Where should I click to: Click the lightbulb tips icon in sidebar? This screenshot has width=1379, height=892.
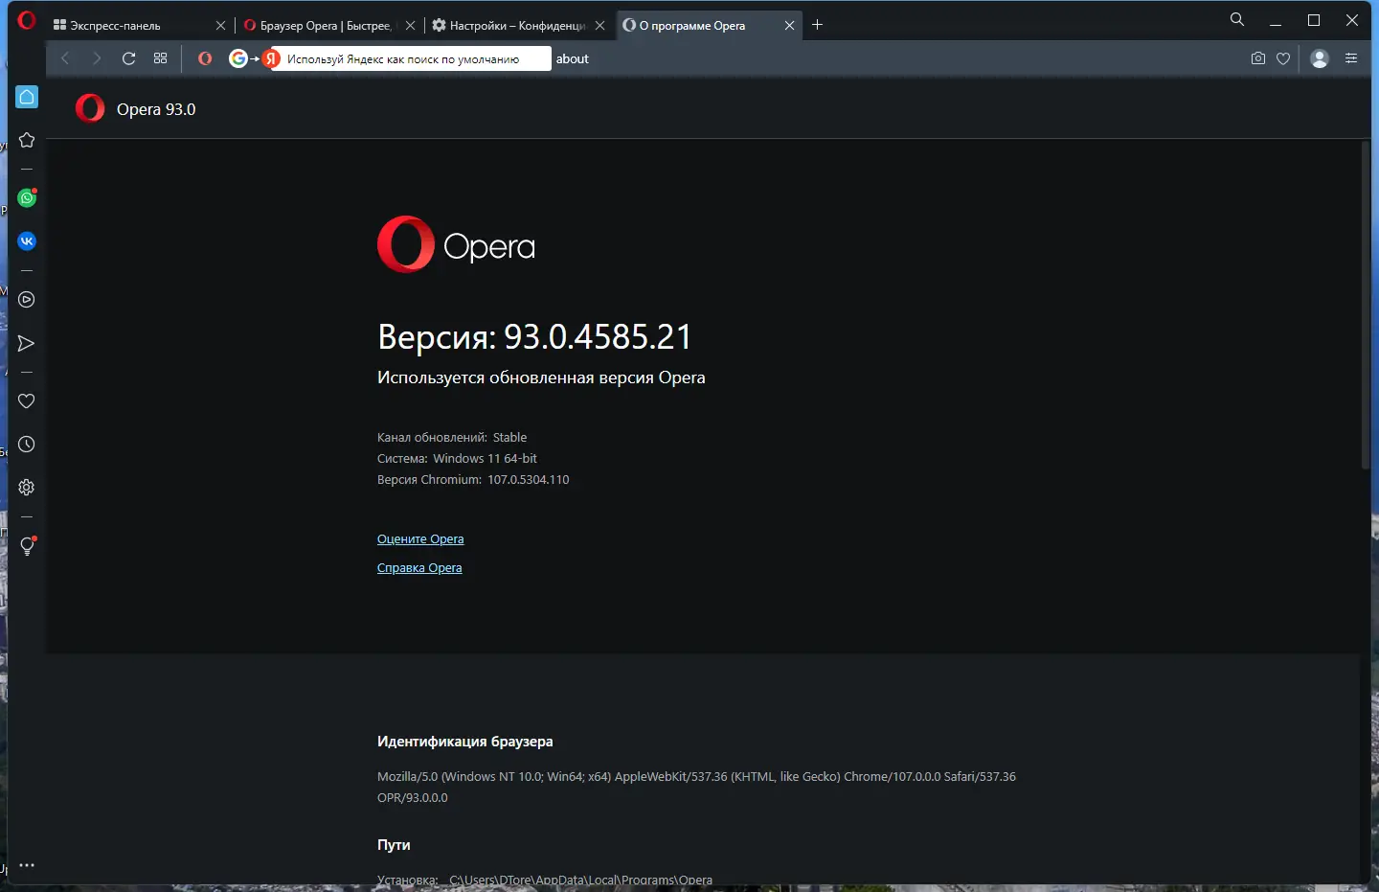tap(27, 546)
